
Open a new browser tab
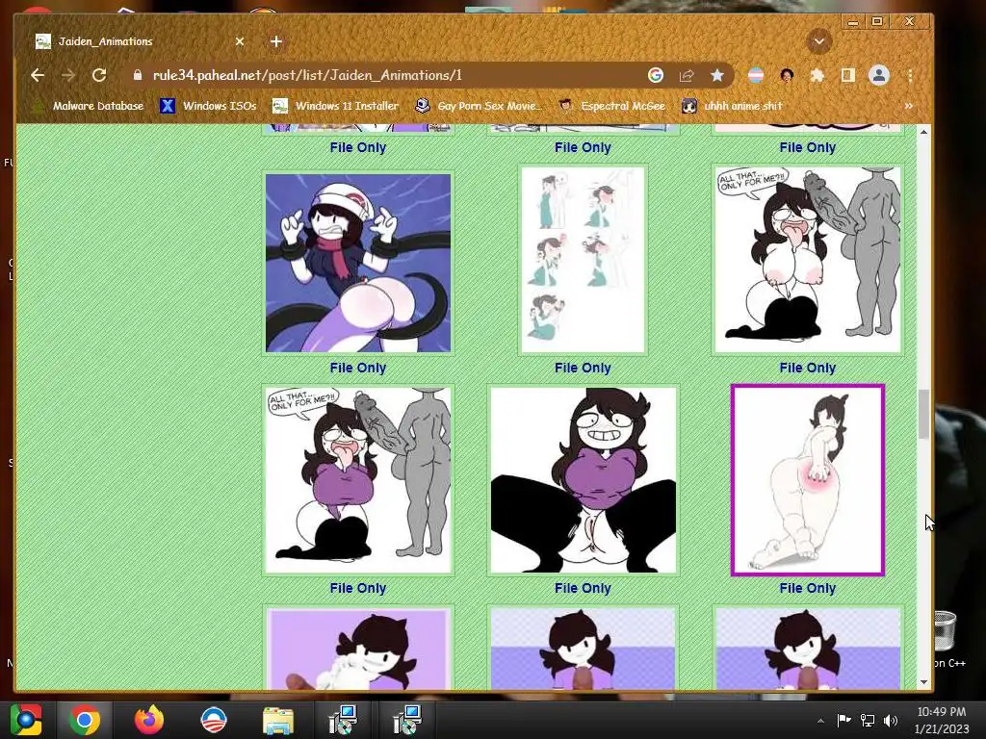[276, 41]
